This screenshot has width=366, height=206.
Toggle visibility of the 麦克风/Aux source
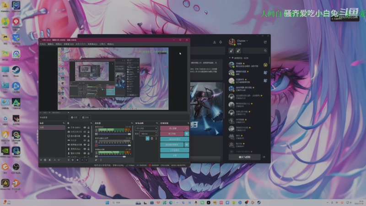pyautogui.click(x=85, y=149)
